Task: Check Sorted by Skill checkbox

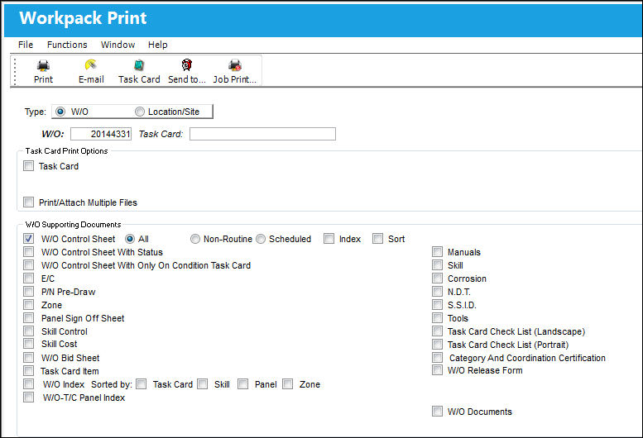Action: [202, 383]
